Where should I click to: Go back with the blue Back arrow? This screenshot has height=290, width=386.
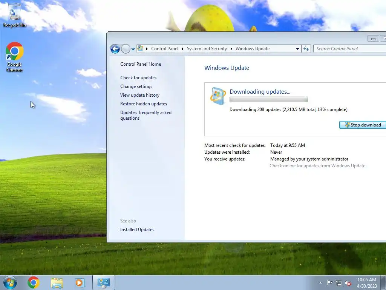click(x=115, y=49)
